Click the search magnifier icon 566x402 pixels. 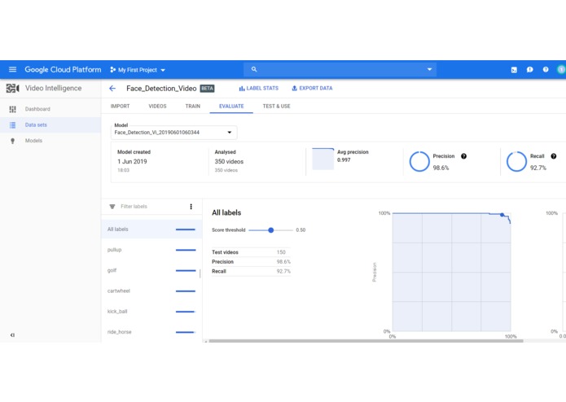pos(254,69)
